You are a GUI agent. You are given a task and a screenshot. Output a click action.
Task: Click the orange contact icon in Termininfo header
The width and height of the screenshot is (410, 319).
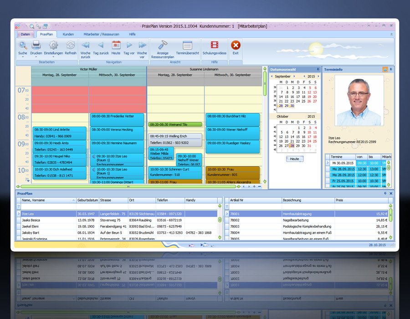[385, 69]
